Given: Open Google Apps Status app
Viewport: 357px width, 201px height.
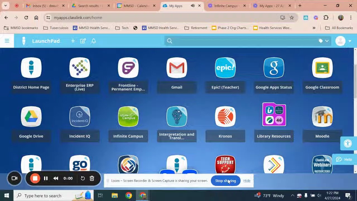Looking at the screenshot, I should 274,68.
